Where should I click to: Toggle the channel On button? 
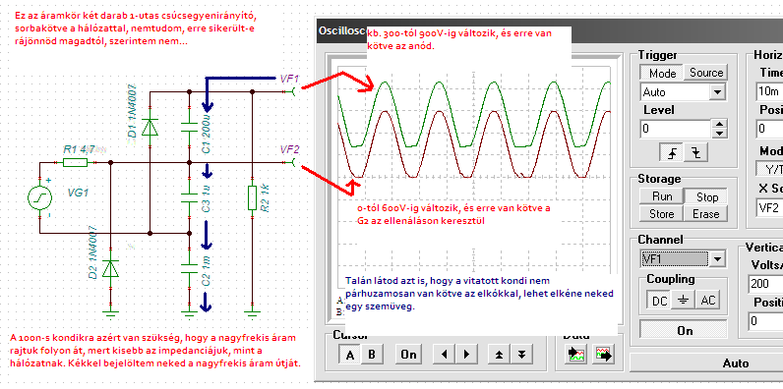point(685,331)
